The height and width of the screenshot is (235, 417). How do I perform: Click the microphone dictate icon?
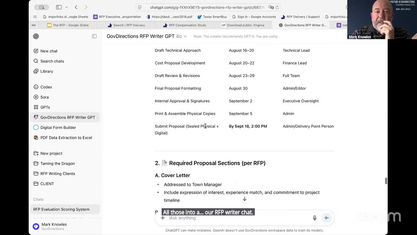(x=315, y=218)
